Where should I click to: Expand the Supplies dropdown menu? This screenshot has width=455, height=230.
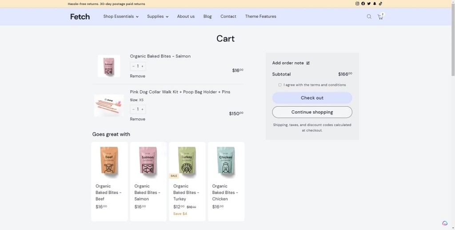pos(157,16)
